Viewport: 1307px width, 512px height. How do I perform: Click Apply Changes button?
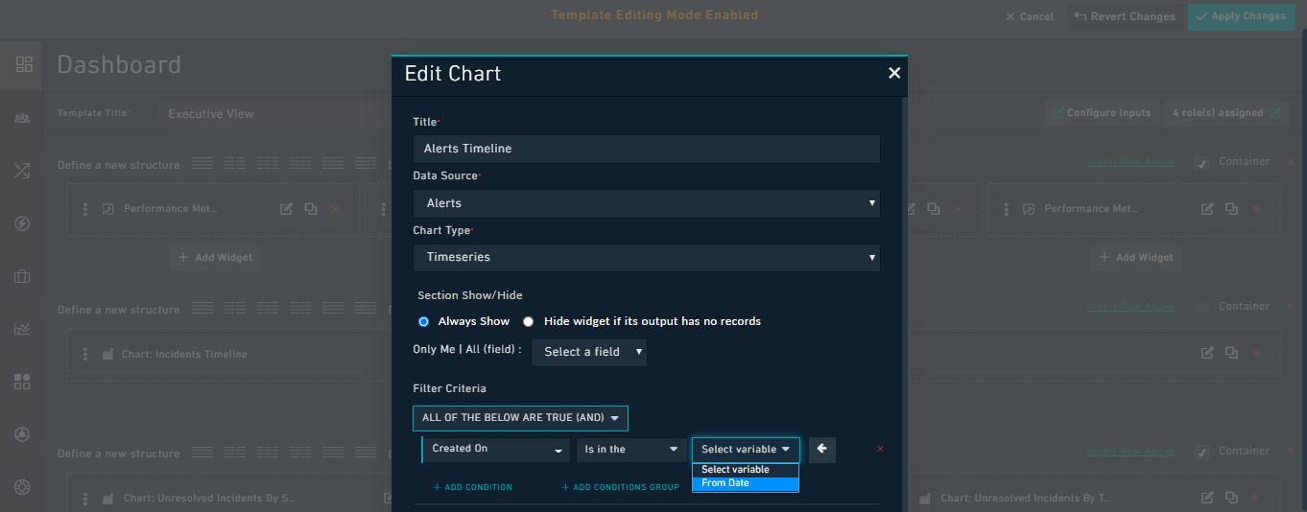pyautogui.click(x=1241, y=16)
